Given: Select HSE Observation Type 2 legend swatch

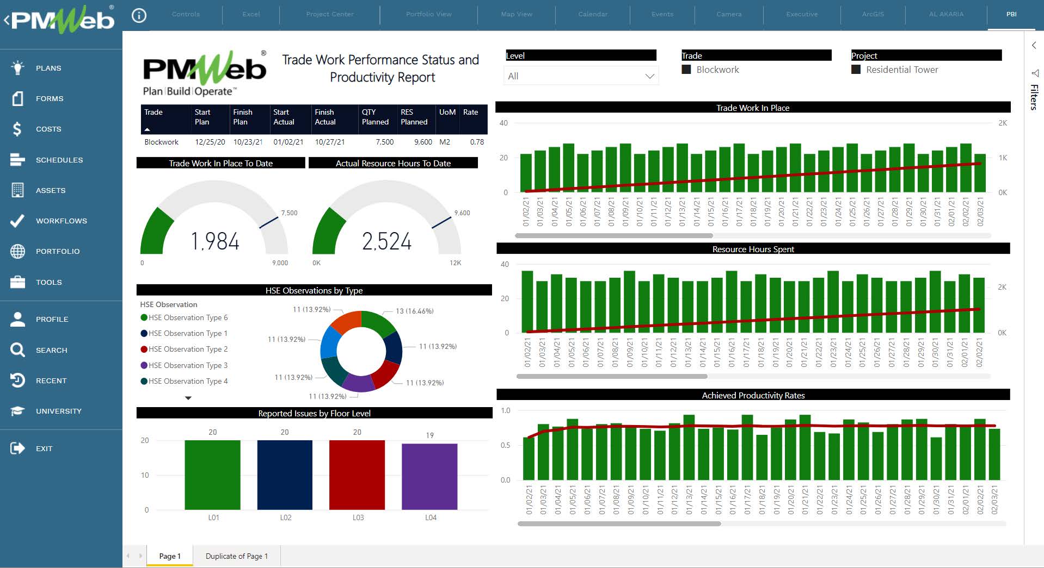Looking at the screenshot, I should click(144, 349).
